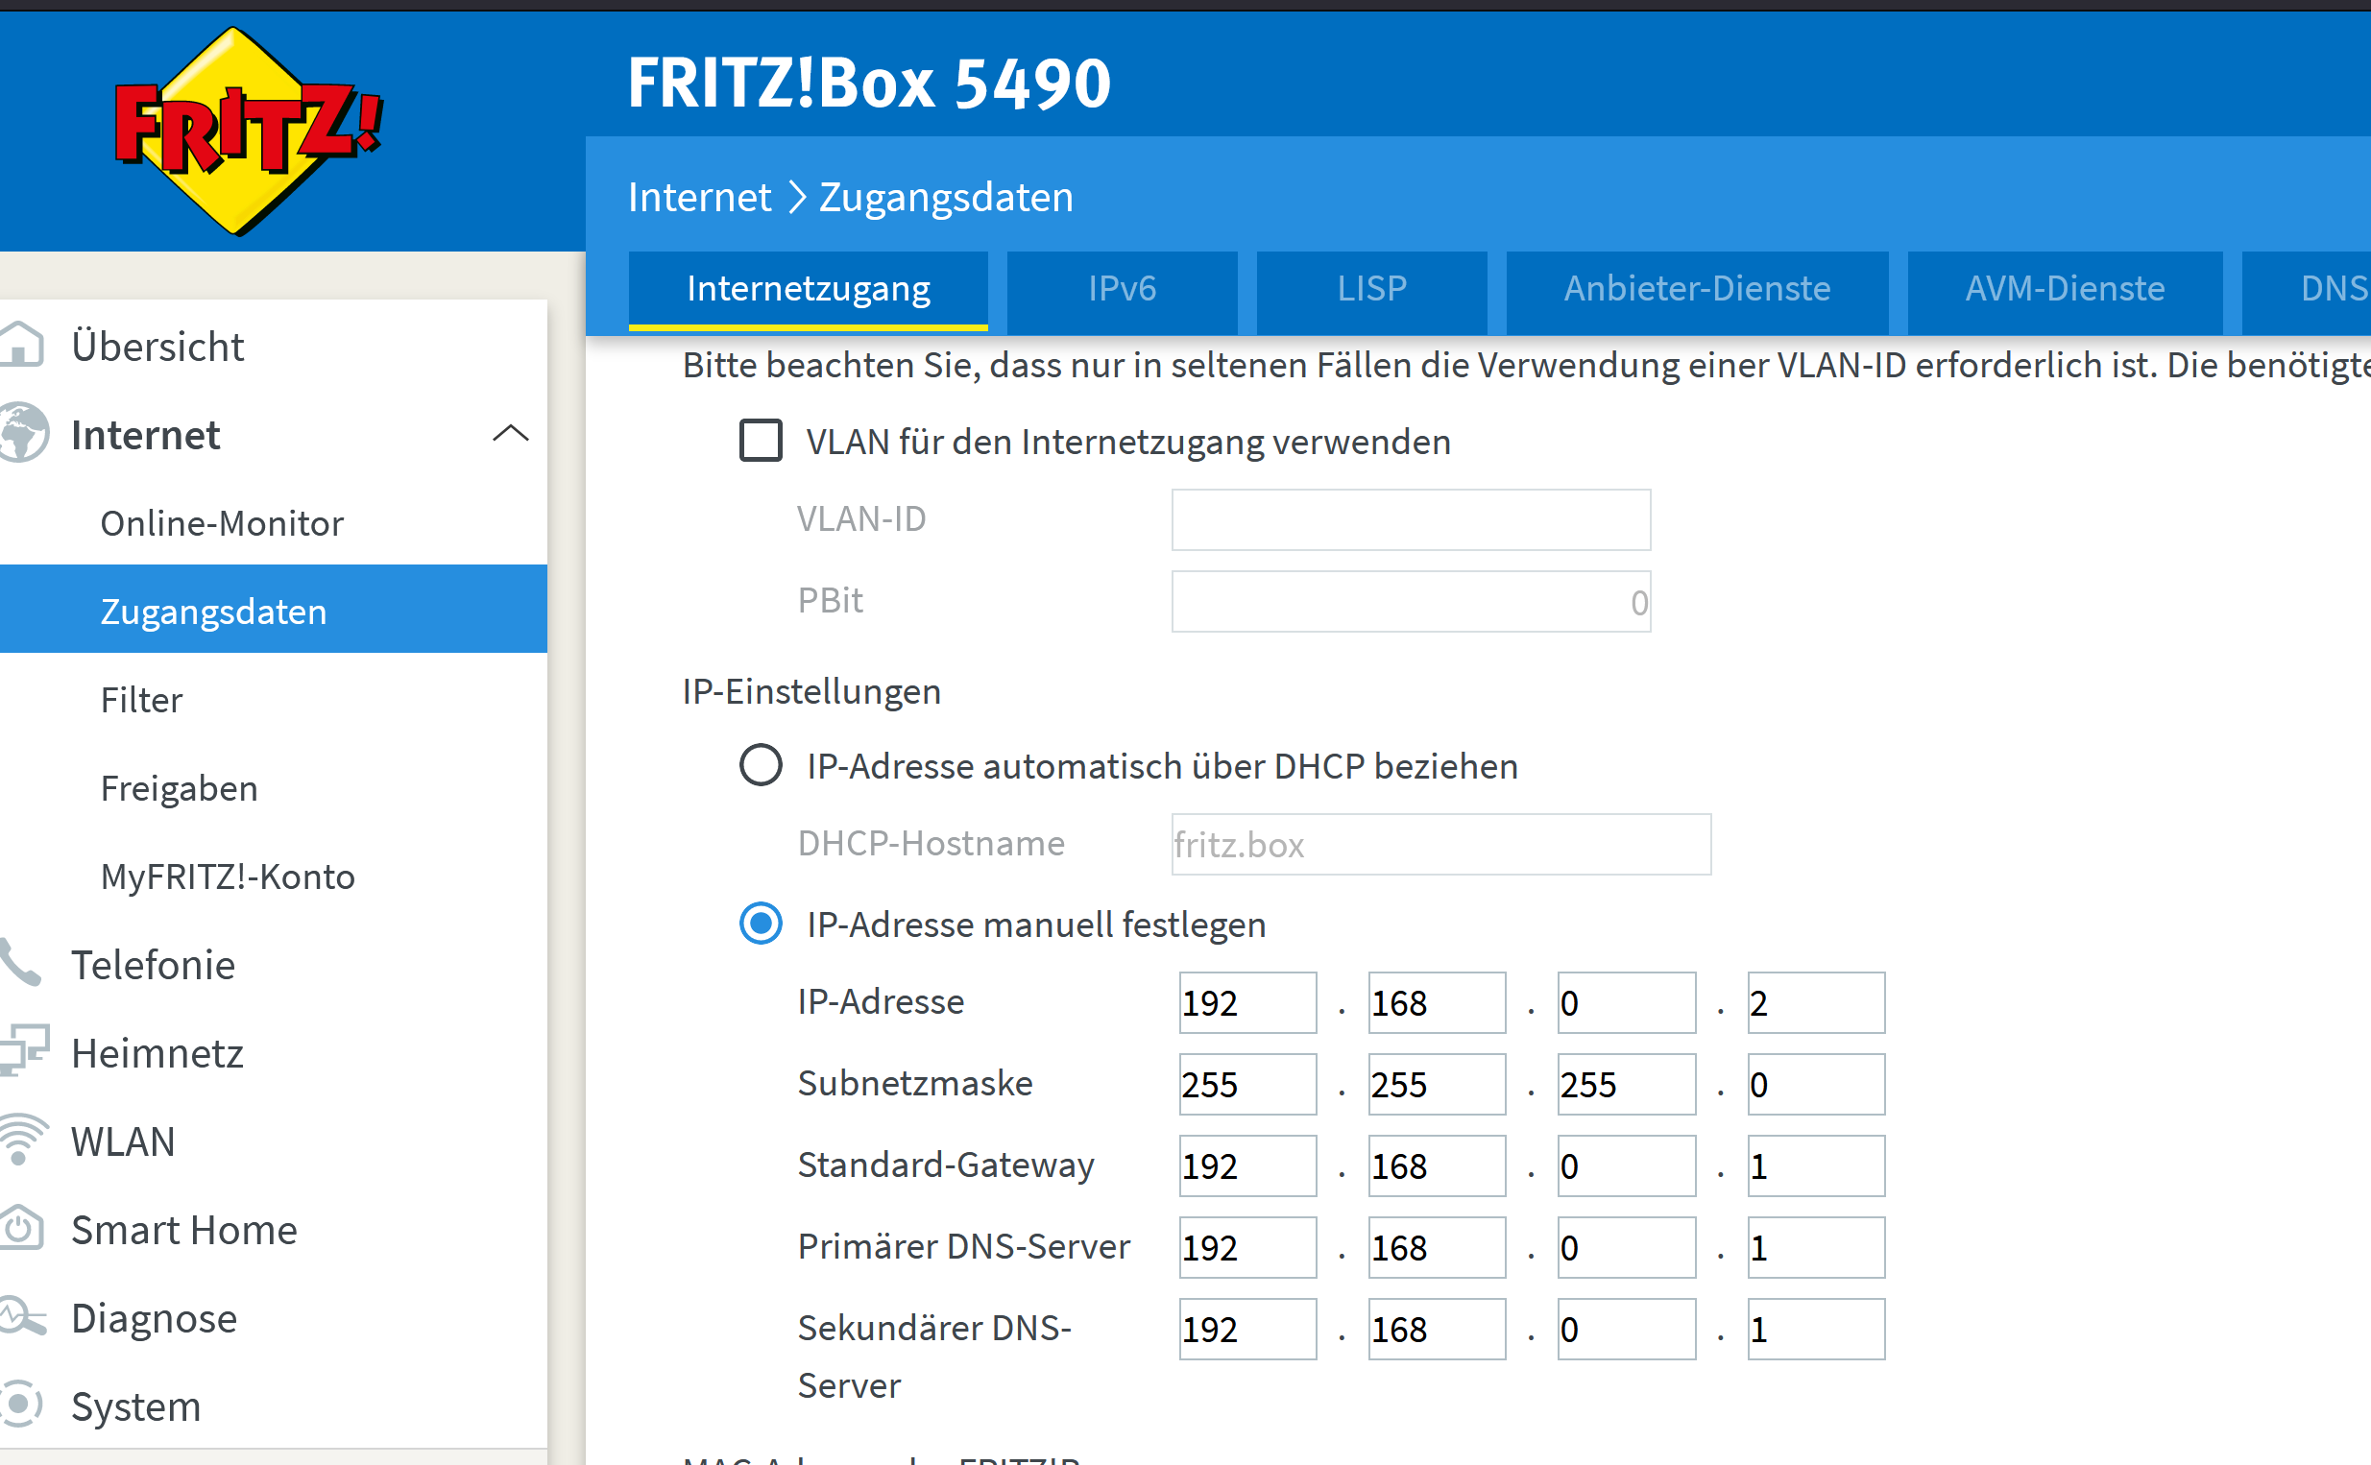Click the WLAN wireless signal icon

point(21,1140)
